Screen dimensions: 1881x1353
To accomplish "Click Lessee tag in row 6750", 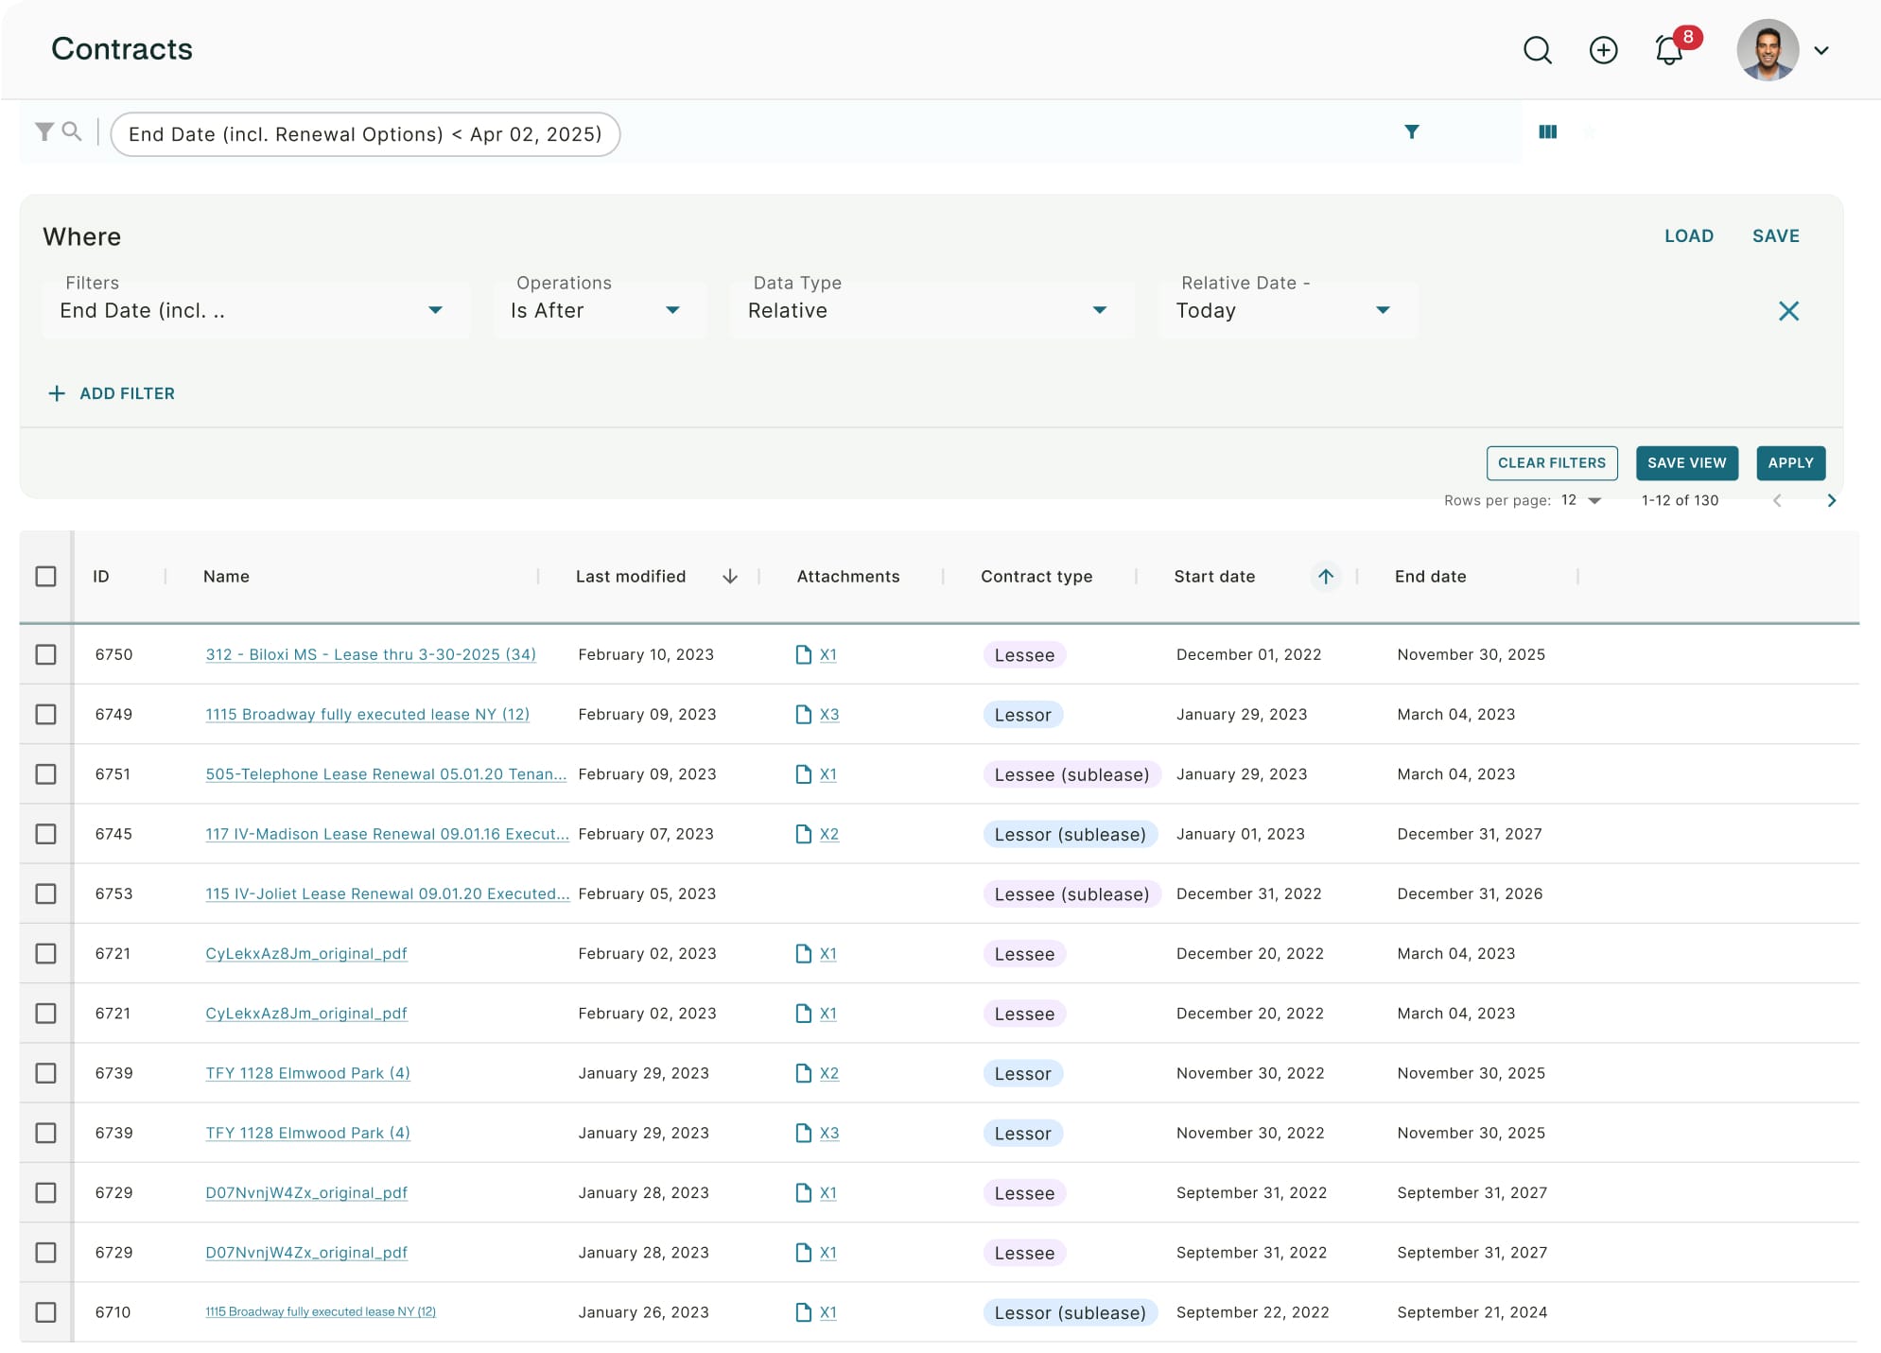I will 1024,655.
